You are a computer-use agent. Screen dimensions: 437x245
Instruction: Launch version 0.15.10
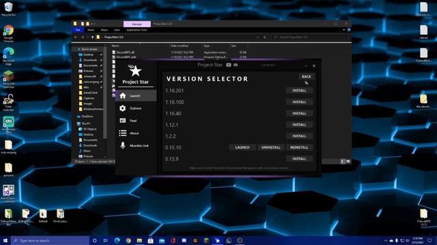click(242, 148)
